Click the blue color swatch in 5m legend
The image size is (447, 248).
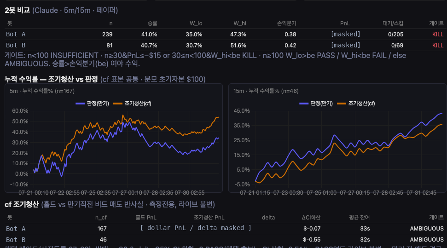click(80, 104)
